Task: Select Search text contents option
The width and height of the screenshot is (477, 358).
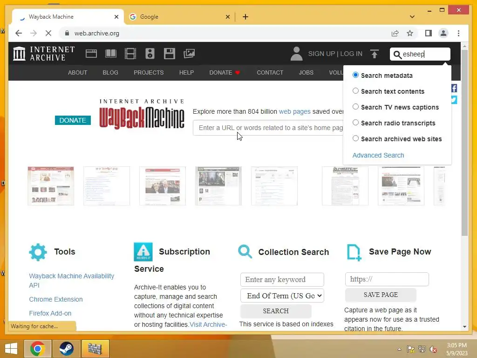Action: (x=355, y=91)
